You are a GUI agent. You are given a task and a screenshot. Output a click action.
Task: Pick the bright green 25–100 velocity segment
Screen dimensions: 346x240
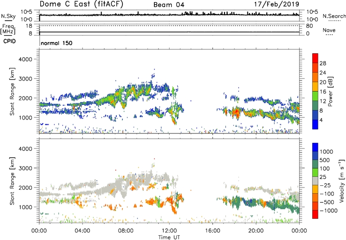coord(315,172)
